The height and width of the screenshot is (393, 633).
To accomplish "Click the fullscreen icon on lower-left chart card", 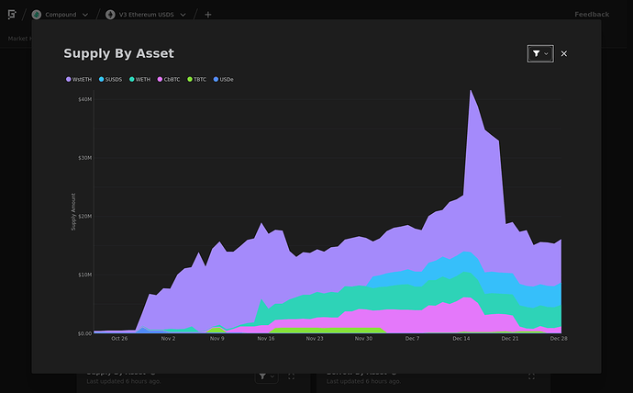I will click(x=292, y=376).
